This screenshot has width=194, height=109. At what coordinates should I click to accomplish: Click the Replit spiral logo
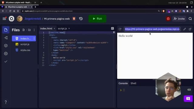click(12, 19)
